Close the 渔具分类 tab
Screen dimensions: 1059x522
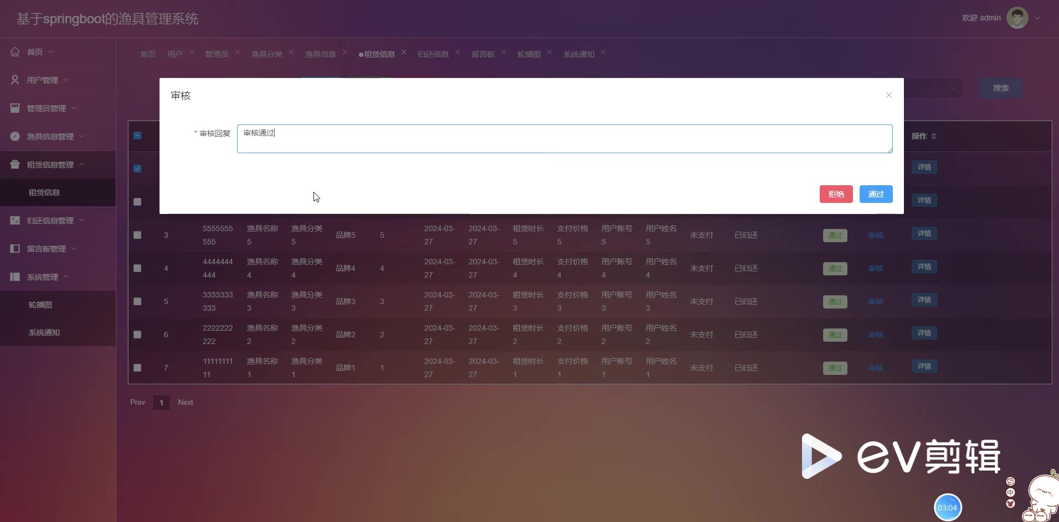[x=291, y=52]
